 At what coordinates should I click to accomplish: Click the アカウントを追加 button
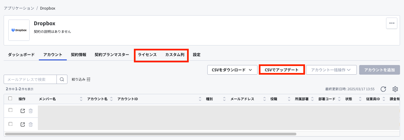pos(379,70)
